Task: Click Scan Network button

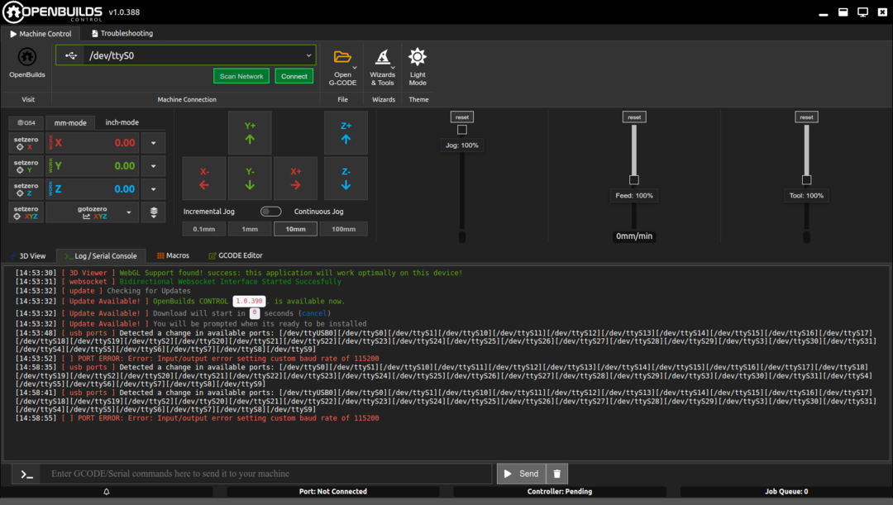Action: pyautogui.click(x=241, y=76)
